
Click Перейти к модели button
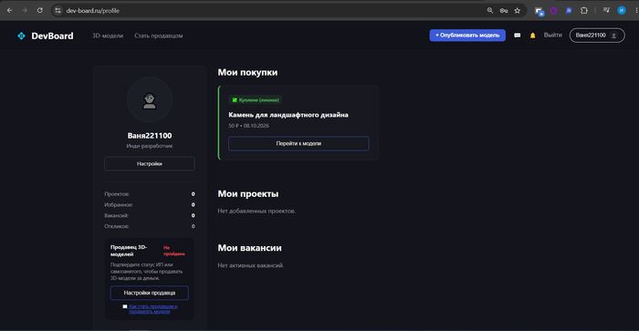click(299, 143)
